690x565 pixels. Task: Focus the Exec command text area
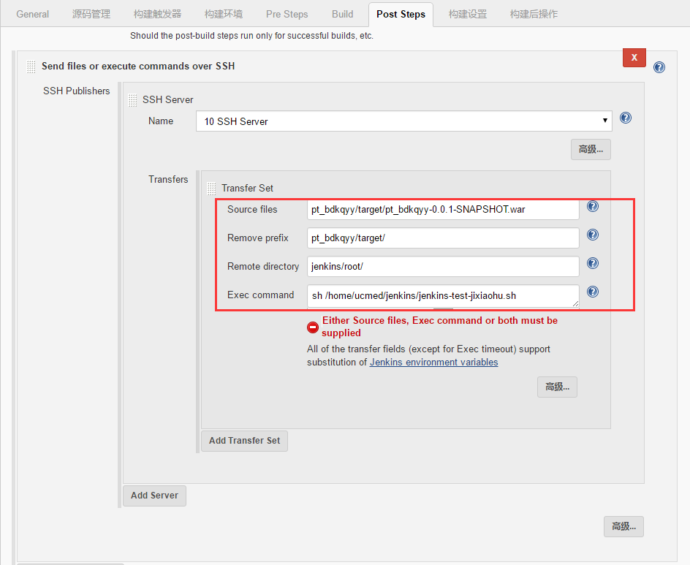tap(443, 296)
